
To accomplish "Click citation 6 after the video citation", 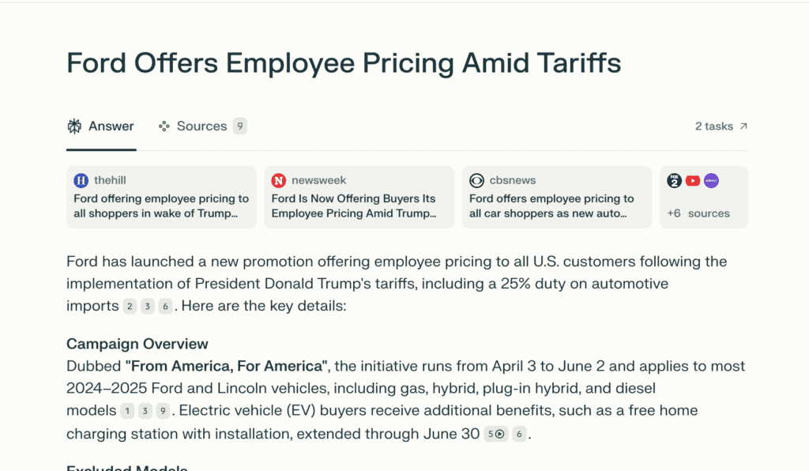I will pyautogui.click(x=519, y=434).
